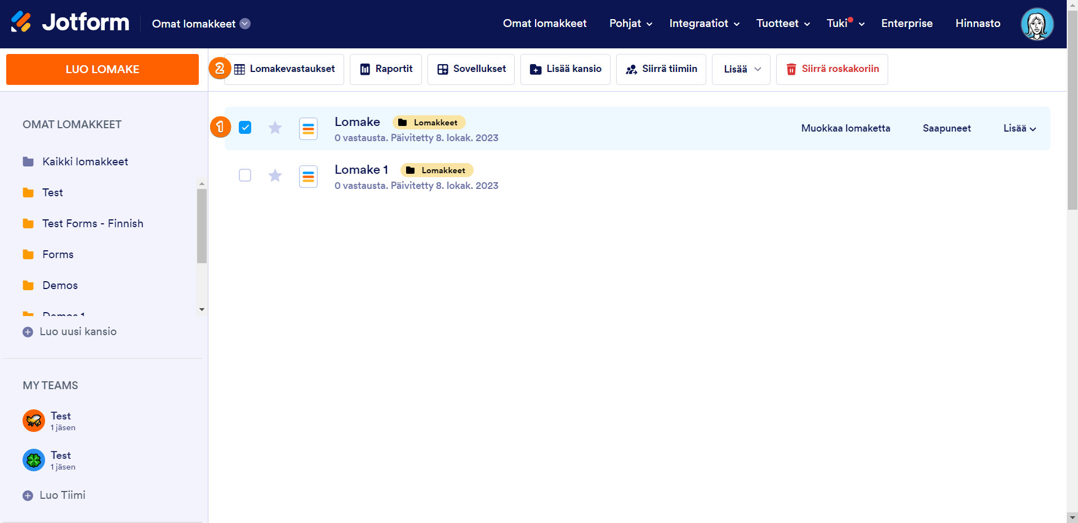This screenshot has width=1078, height=523.
Task: Expand the Lisää toolbar dropdown
Action: pyautogui.click(x=741, y=69)
